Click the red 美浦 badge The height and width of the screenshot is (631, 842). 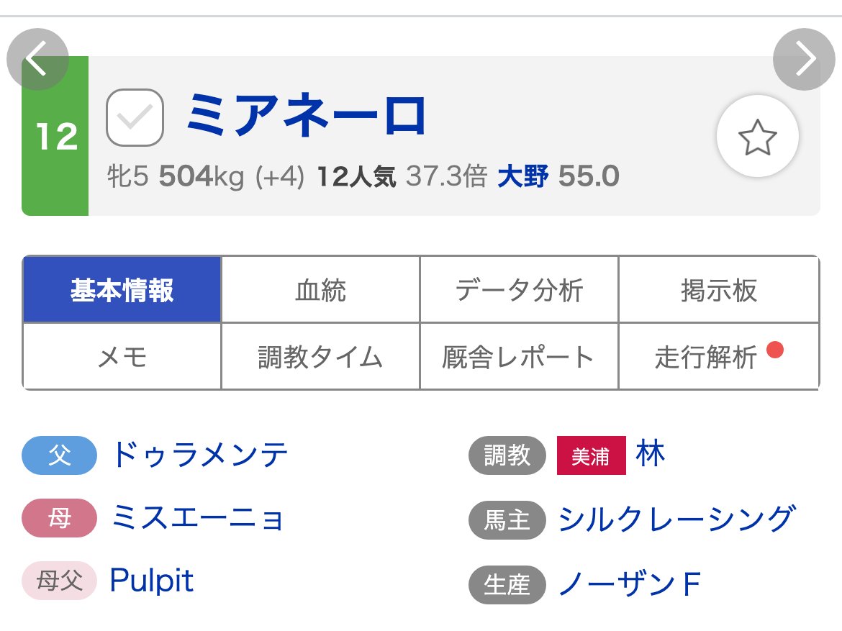pyautogui.click(x=591, y=455)
